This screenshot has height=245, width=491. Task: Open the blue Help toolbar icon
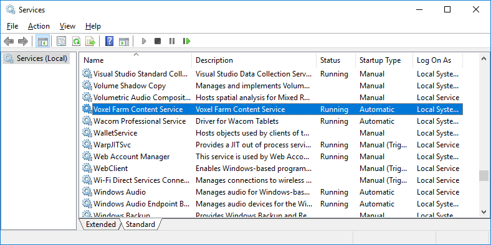coord(109,41)
